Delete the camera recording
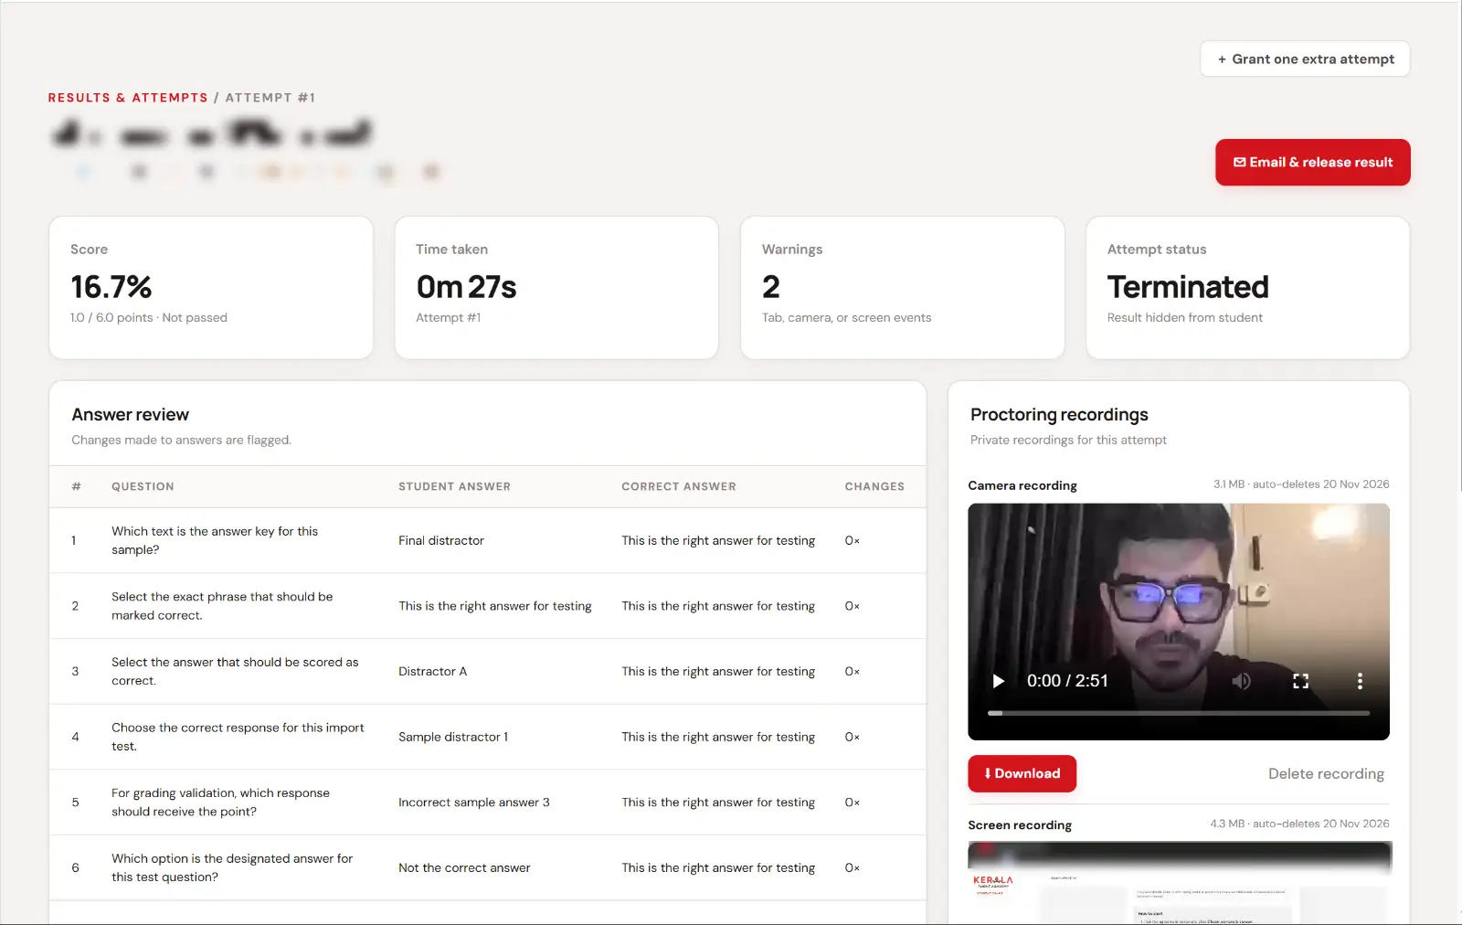Image resolution: width=1462 pixels, height=925 pixels. coord(1326,773)
